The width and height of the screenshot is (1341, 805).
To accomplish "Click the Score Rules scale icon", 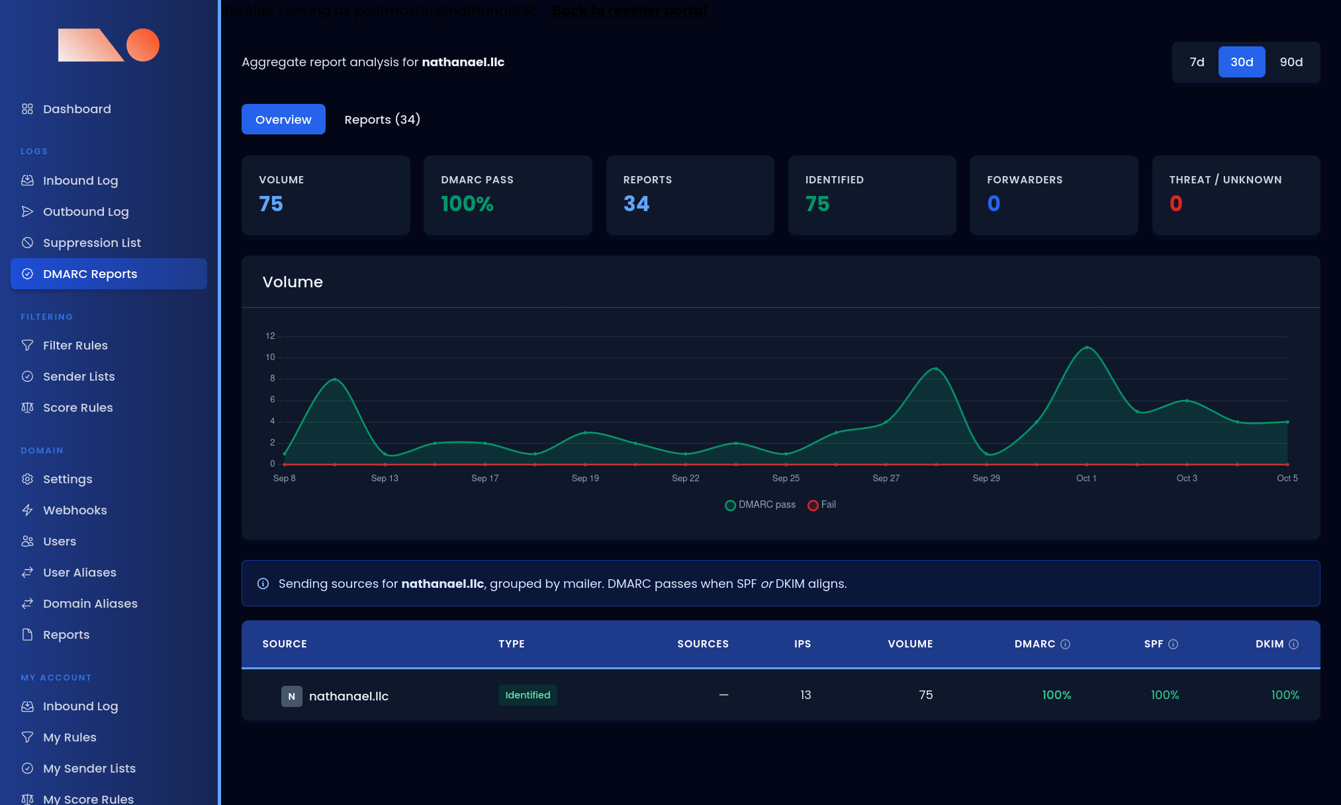I will [27, 407].
